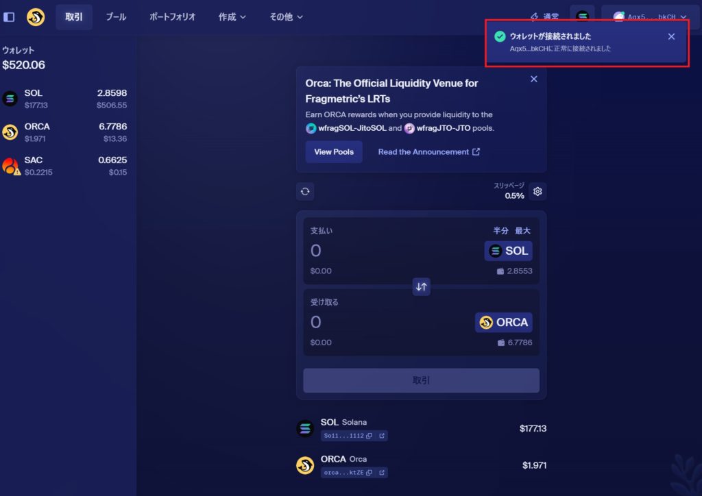Toggle the sidebar panel icon
702x496 pixels.
click(x=9, y=17)
